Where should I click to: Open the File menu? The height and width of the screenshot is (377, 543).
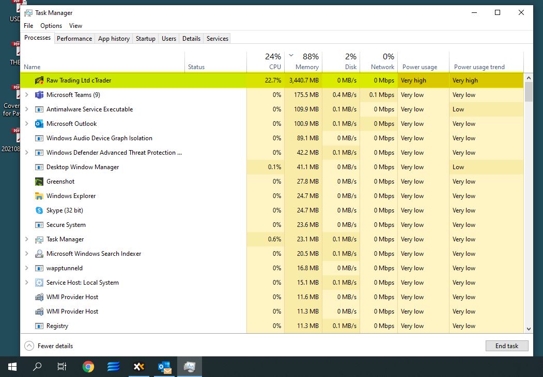(x=28, y=26)
